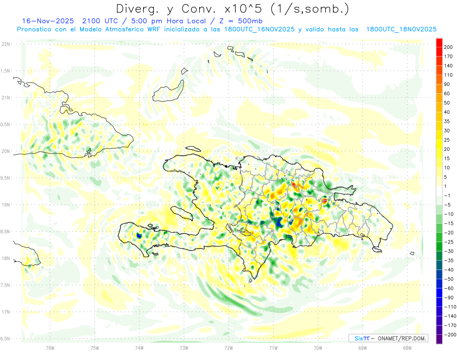Click the dark purple swatch below the -200 label
Image resolution: width=457 pixels, height=353 pixels.
[x=439, y=339]
